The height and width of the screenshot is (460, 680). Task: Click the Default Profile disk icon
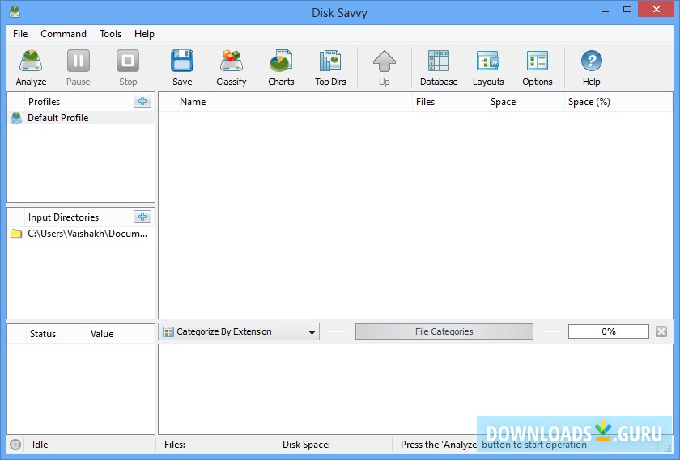[x=16, y=118]
